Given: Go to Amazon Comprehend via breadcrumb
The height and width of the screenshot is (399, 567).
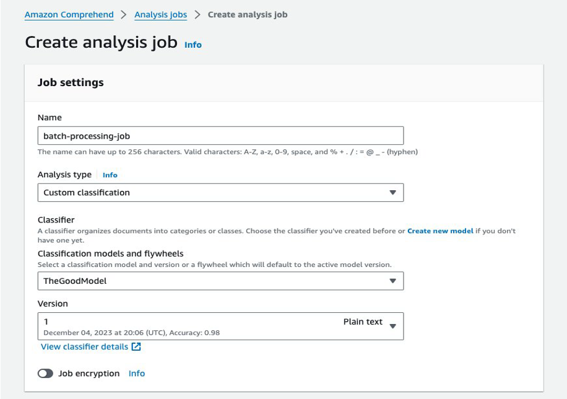Looking at the screenshot, I should (x=69, y=14).
